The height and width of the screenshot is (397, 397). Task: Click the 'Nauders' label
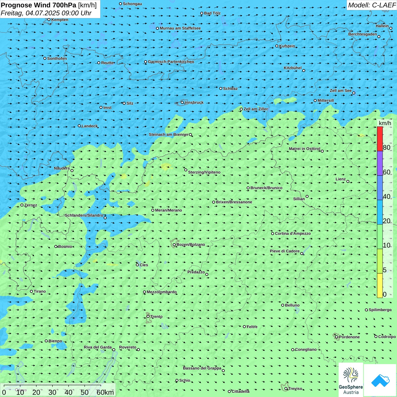coord(62,168)
